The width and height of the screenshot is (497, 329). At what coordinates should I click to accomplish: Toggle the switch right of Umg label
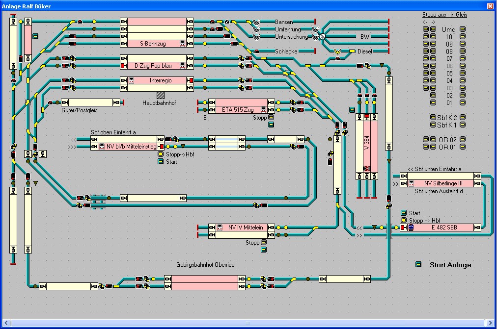(462, 29)
